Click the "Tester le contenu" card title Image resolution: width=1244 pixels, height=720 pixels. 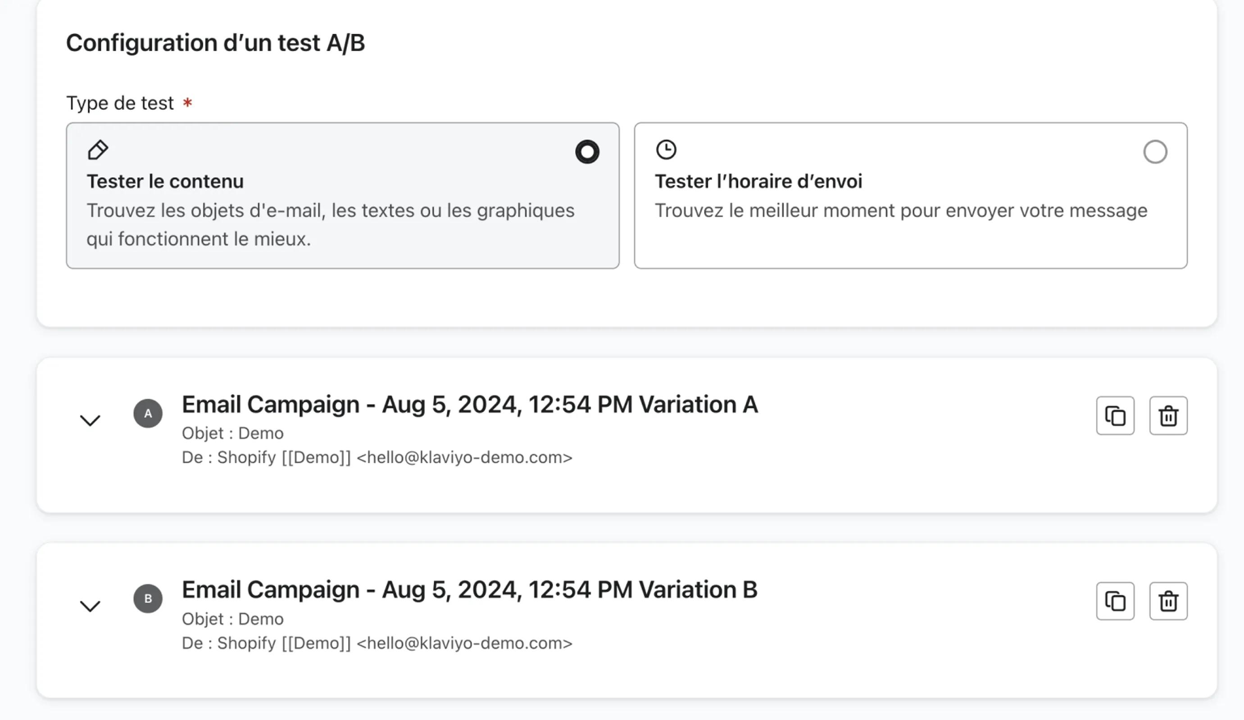165,181
